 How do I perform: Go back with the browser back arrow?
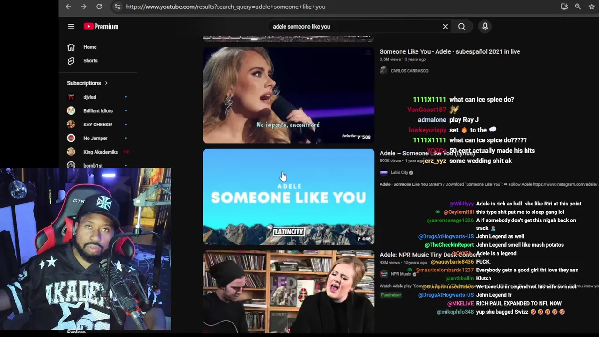(x=68, y=7)
